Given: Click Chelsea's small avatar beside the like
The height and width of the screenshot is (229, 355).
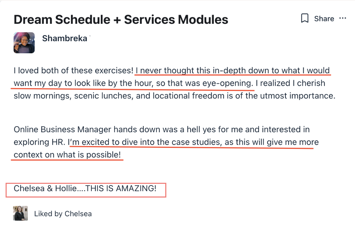Looking at the screenshot, I should pos(20,213).
